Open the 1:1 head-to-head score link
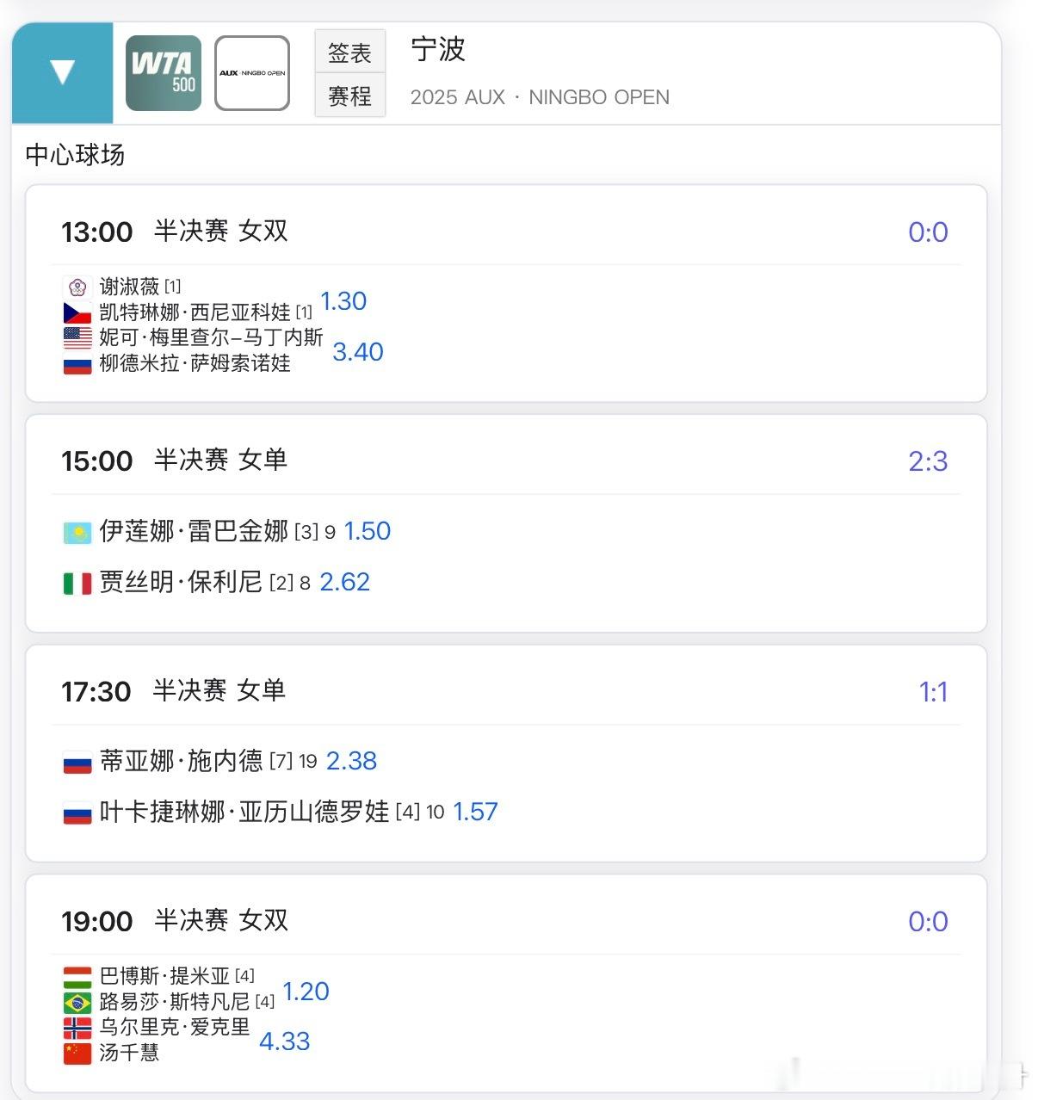Image resolution: width=1038 pixels, height=1100 pixels. (933, 692)
